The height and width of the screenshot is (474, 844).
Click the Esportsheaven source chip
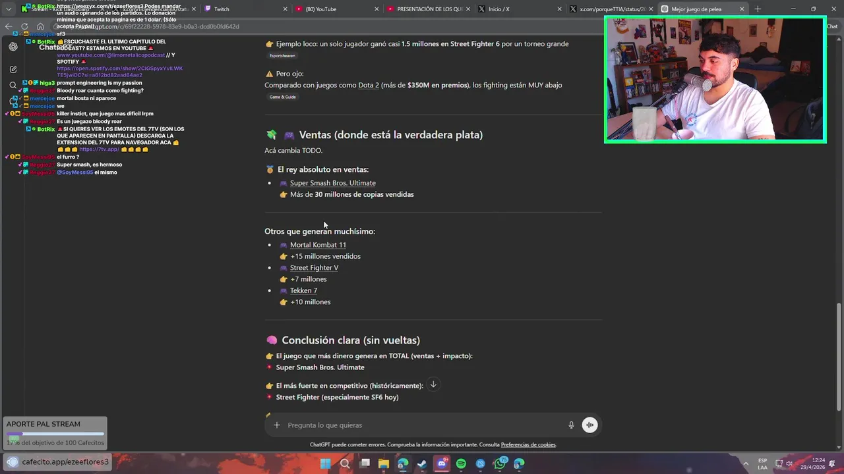click(x=282, y=56)
